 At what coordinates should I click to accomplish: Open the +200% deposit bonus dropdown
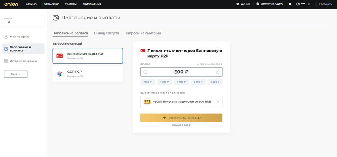click(x=182, y=101)
